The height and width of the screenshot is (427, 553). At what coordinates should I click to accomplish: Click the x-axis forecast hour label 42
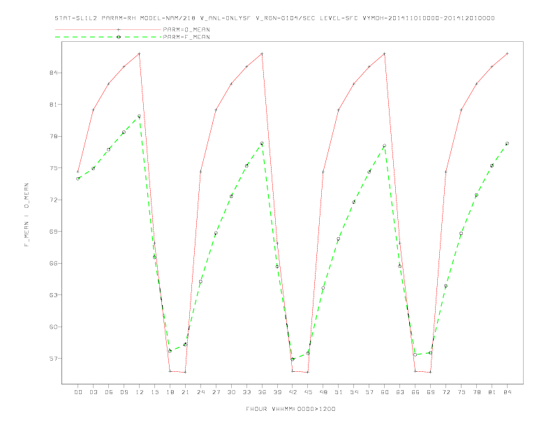coord(293,392)
